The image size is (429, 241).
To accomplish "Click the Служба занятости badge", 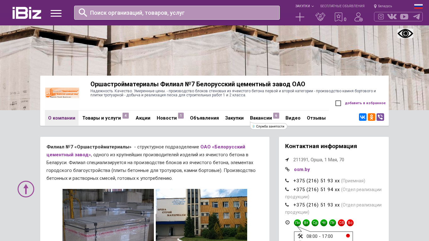I will pyautogui.click(x=269, y=126).
